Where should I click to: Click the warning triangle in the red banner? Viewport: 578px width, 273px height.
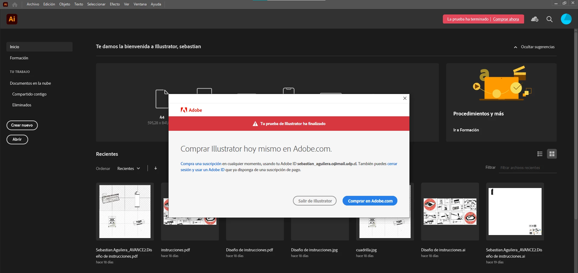click(255, 124)
